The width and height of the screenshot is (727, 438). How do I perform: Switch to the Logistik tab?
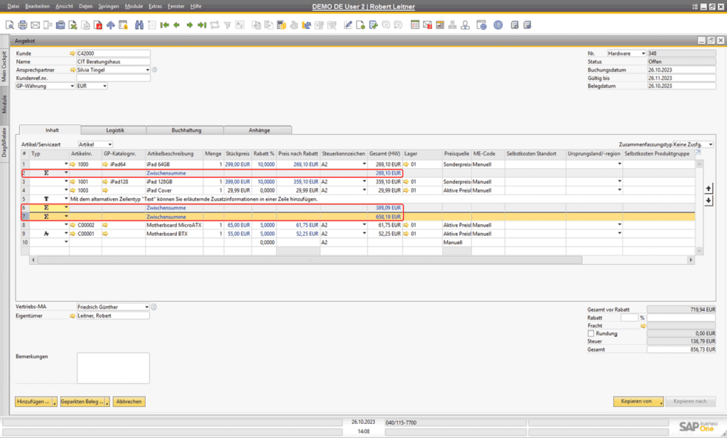coord(114,131)
